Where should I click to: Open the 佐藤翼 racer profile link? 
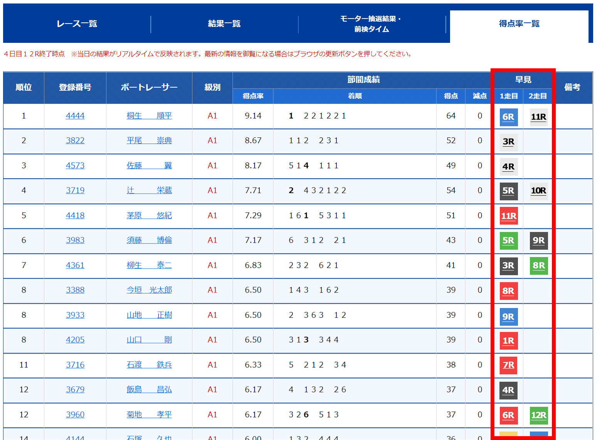click(149, 165)
